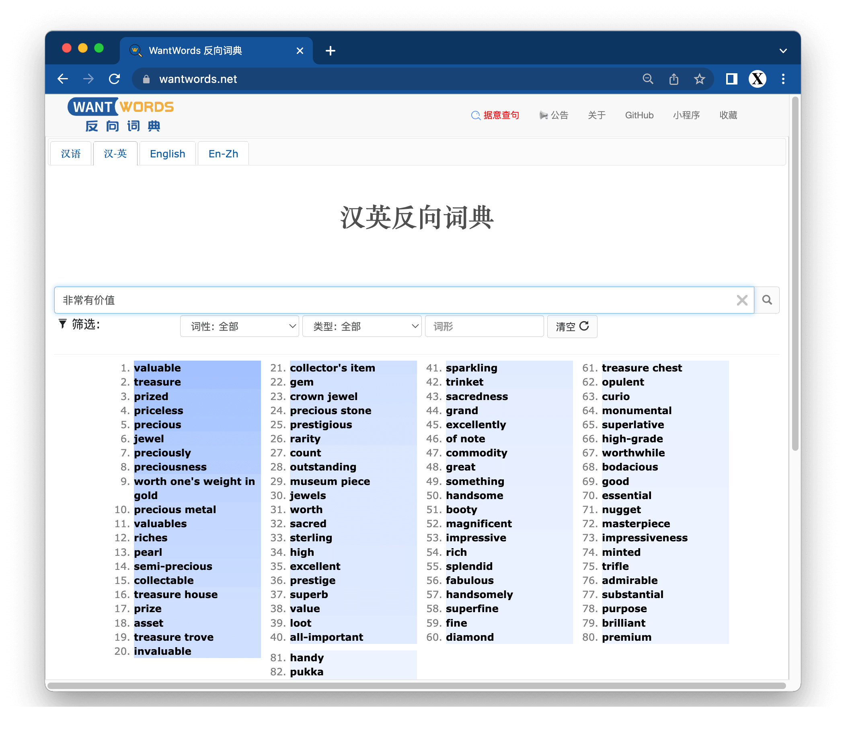Open a new browser tab

click(x=330, y=51)
